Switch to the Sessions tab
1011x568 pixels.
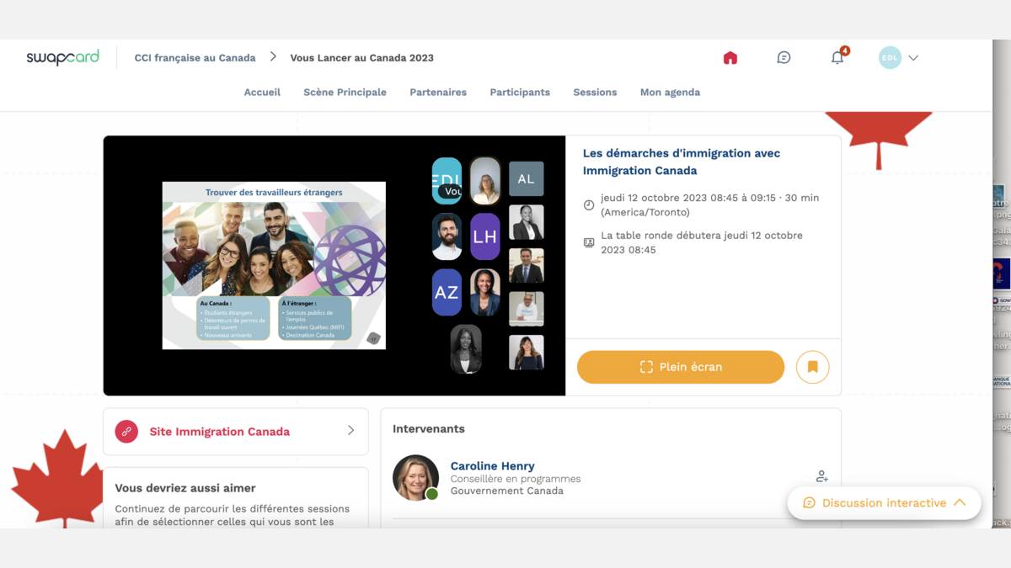[x=595, y=93]
